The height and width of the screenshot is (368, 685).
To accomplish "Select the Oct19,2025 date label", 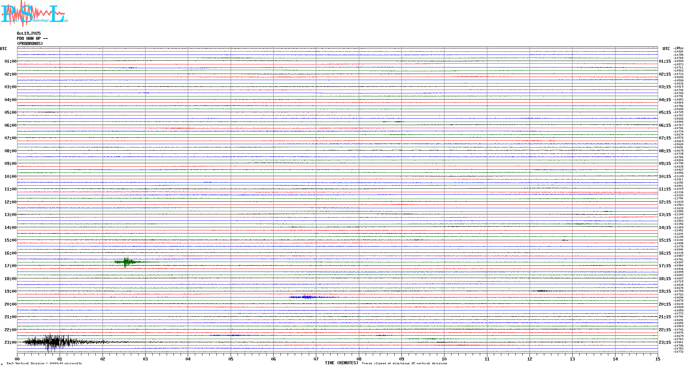I will [29, 33].
